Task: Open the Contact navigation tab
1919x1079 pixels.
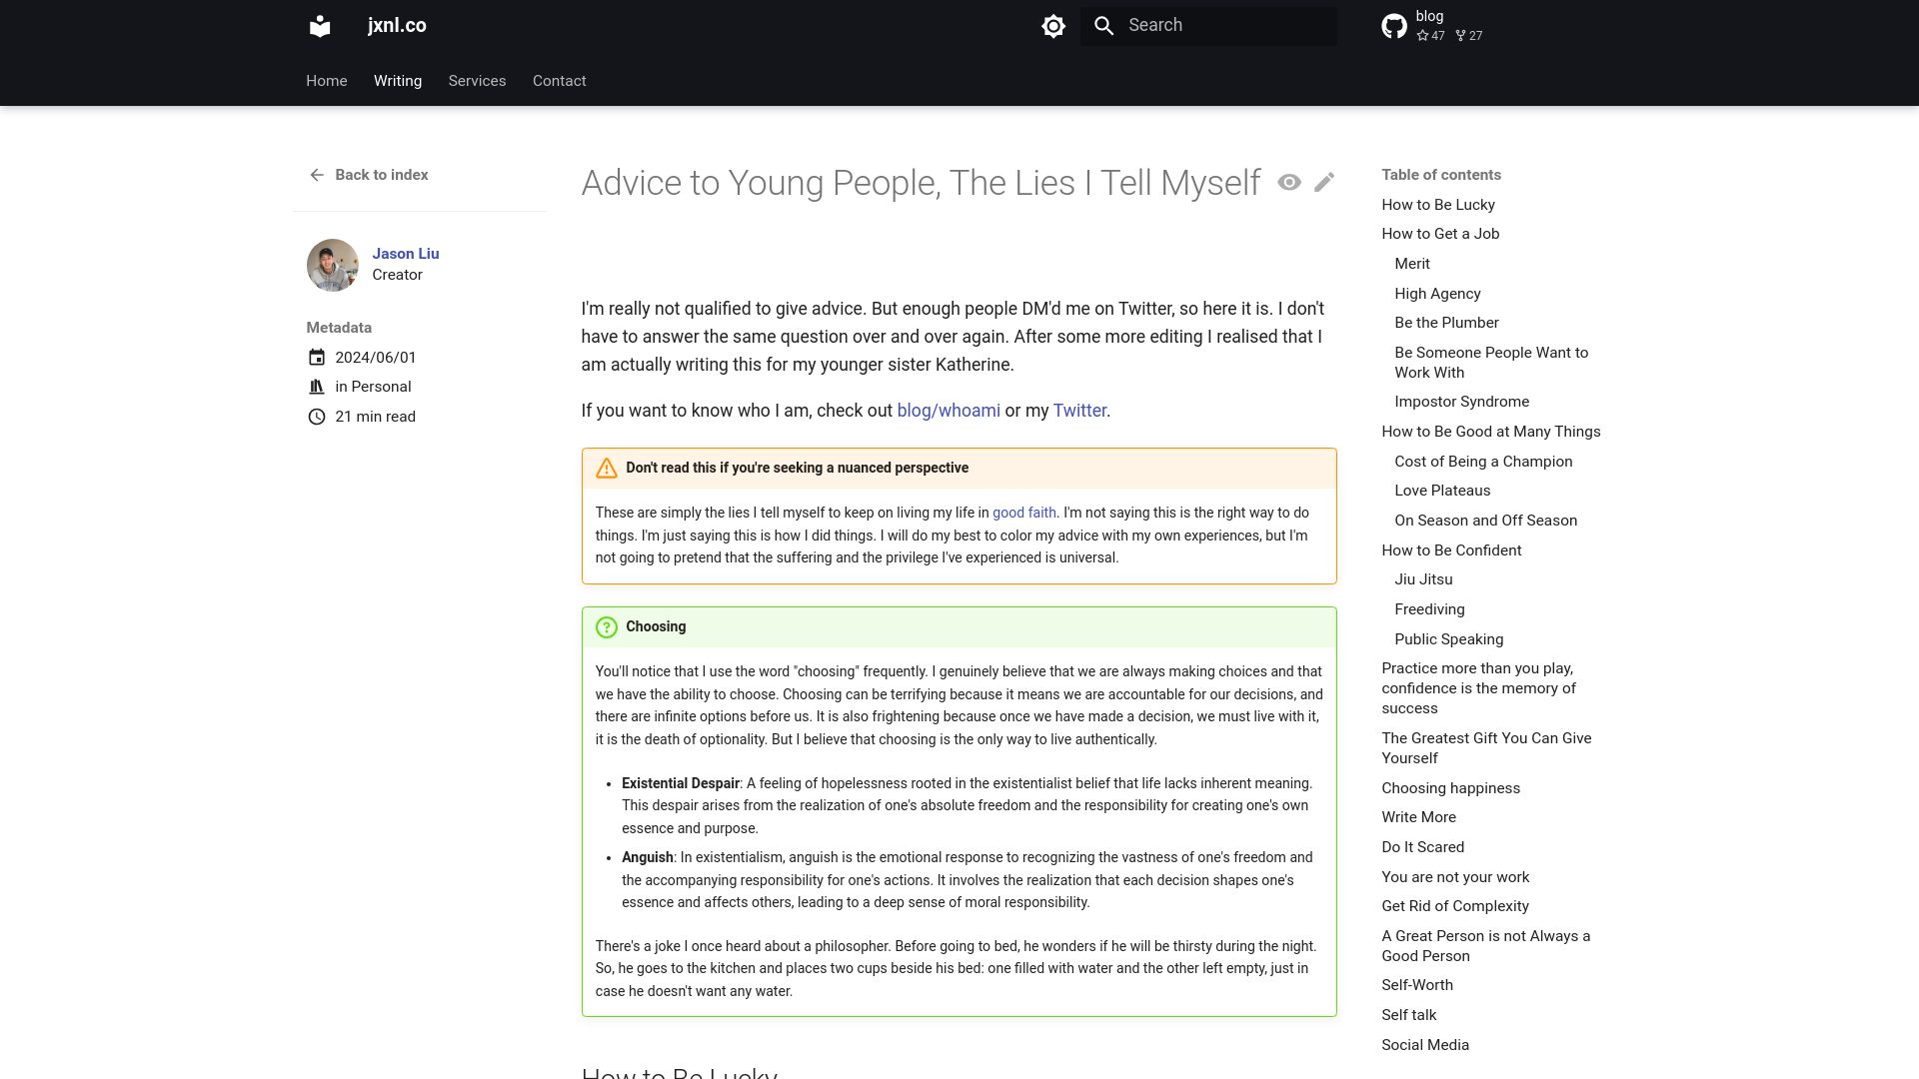Action: [560, 81]
